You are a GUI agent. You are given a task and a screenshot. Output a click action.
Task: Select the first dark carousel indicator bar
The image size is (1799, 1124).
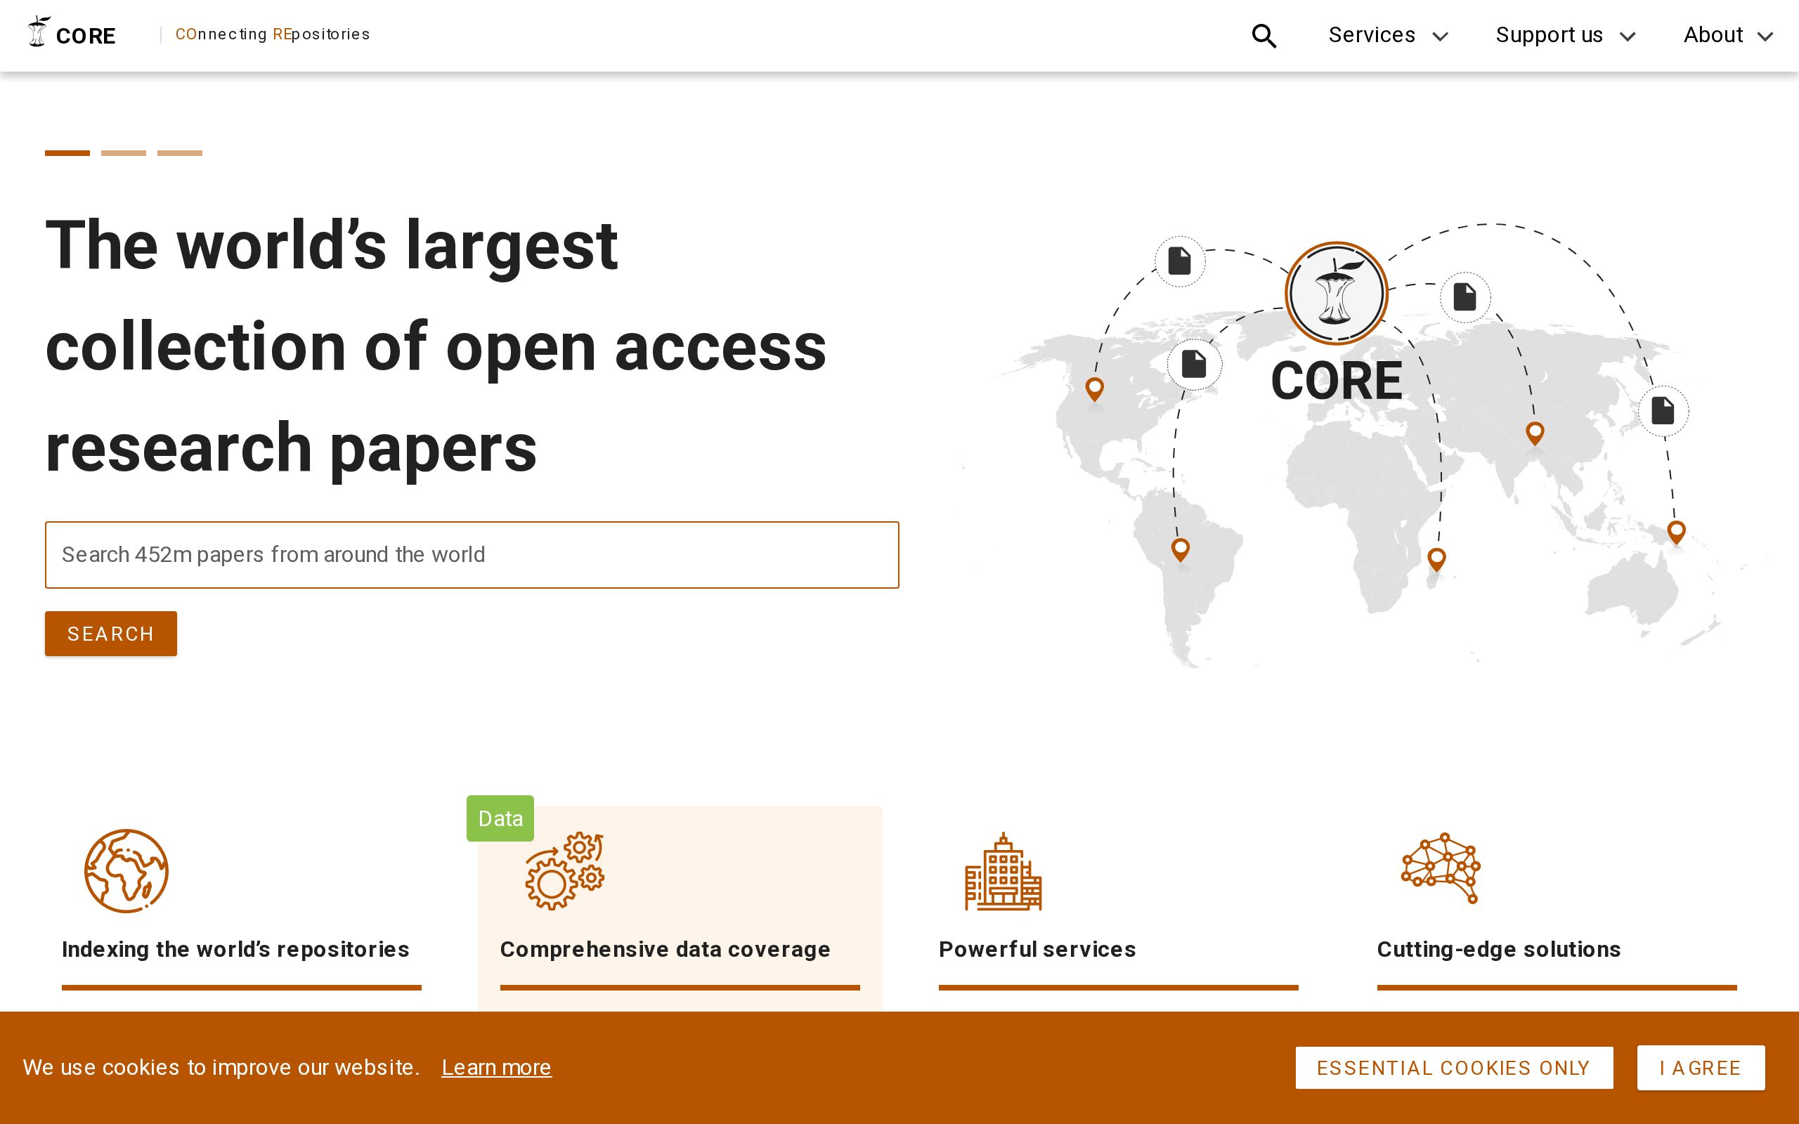[x=67, y=153]
